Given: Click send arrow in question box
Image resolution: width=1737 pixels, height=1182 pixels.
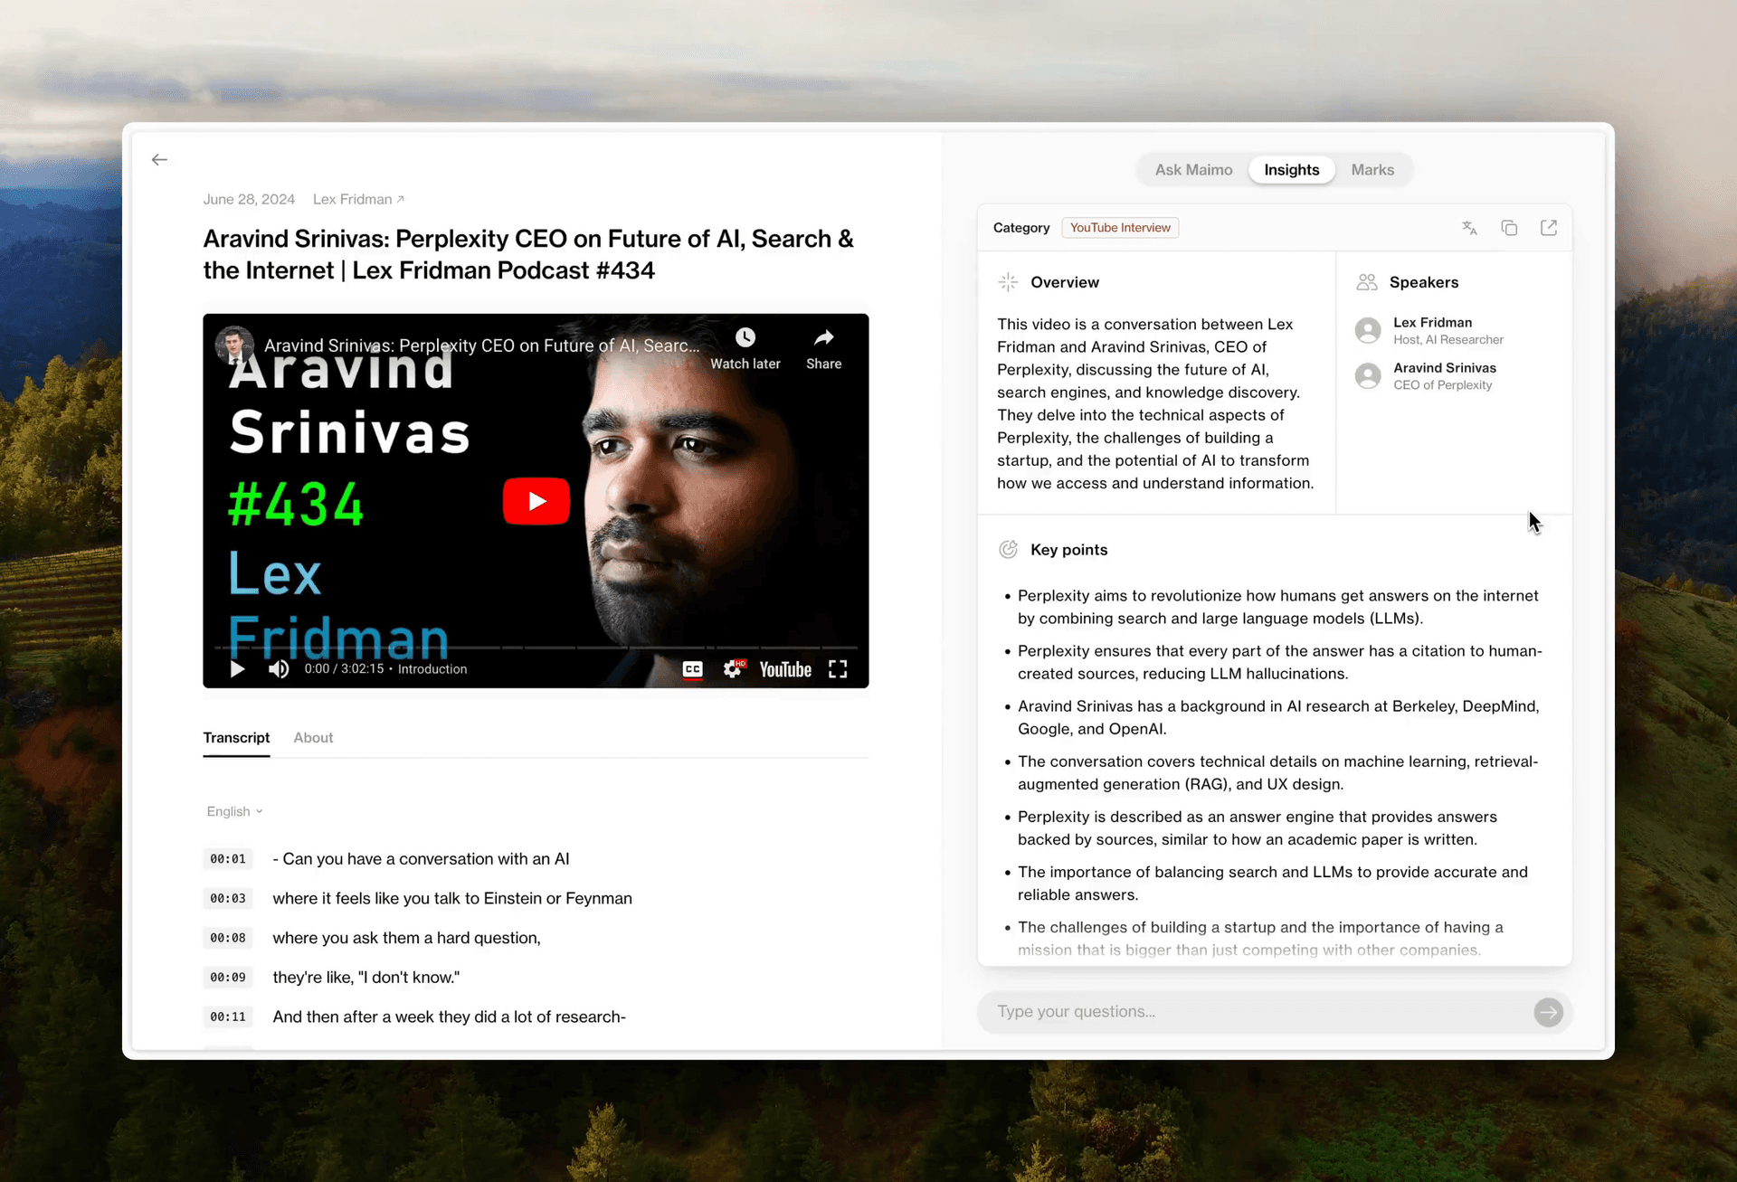Looking at the screenshot, I should [x=1548, y=1012].
